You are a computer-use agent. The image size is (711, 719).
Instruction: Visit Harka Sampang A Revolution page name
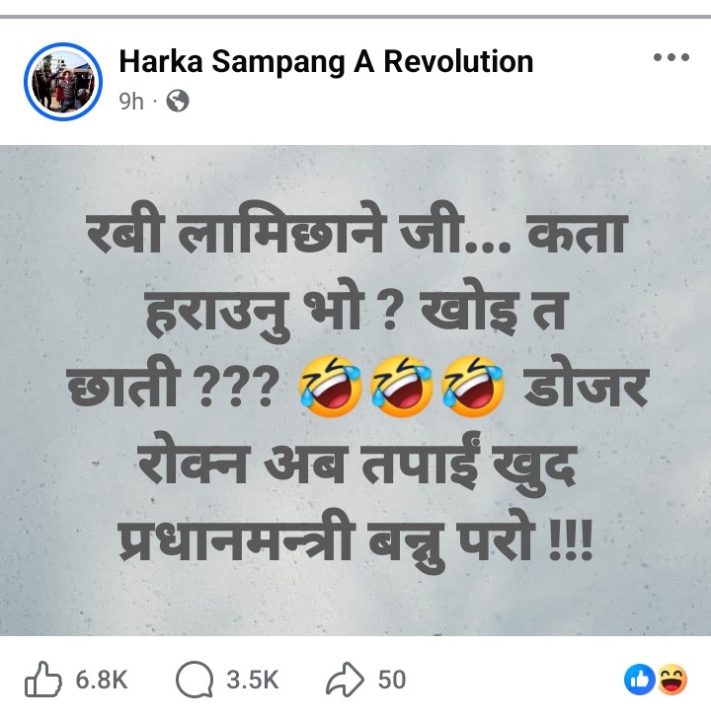[x=326, y=61]
